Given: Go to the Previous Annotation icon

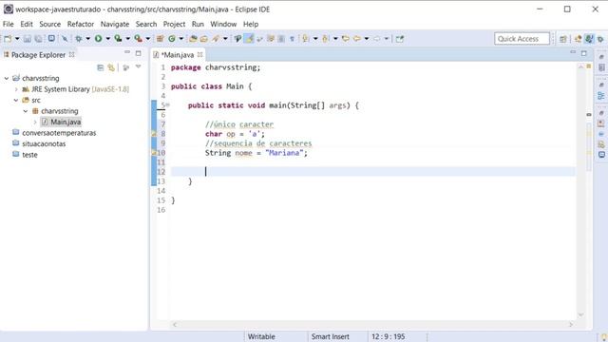Looking at the screenshot, I should tap(325, 38).
